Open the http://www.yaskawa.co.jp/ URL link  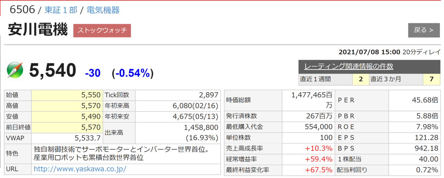80,169
